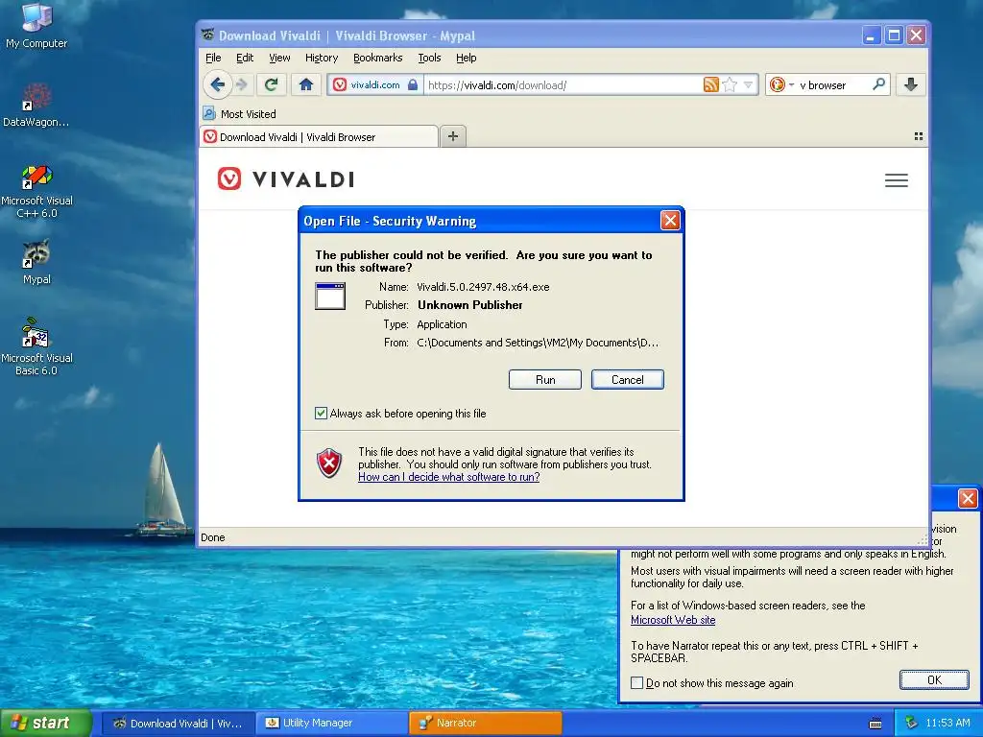
Task: Open a new tab with the plus button
Action: [x=453, y=136]
